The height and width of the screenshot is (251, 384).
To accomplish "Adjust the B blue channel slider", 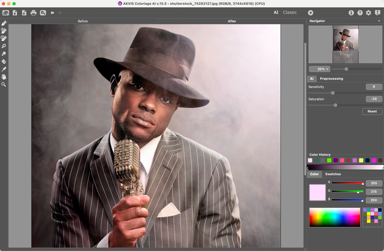I will click(x=347, y=200).
